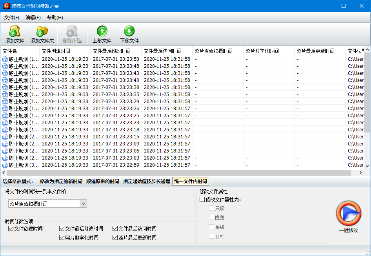
Task: Click JPG icon of row modified 23:23:06
Action: pos(5,151)
